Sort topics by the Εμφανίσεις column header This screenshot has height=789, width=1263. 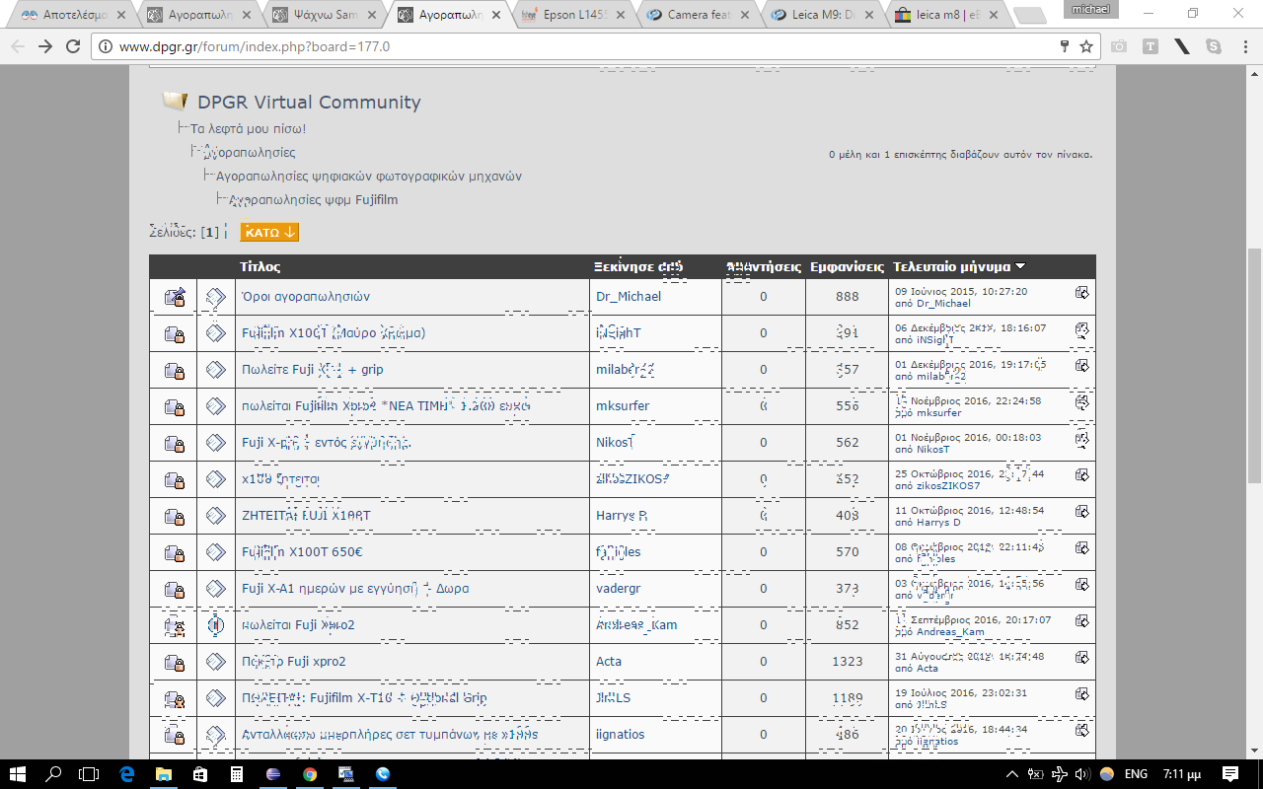[847, 267]
